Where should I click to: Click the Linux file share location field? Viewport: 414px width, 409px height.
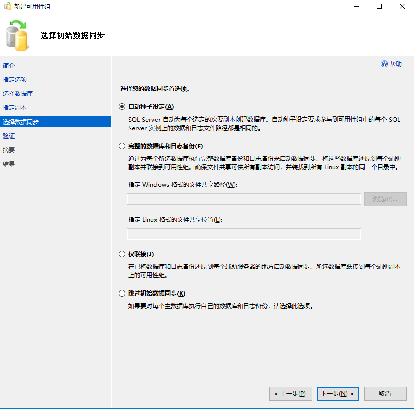point(244,234)
